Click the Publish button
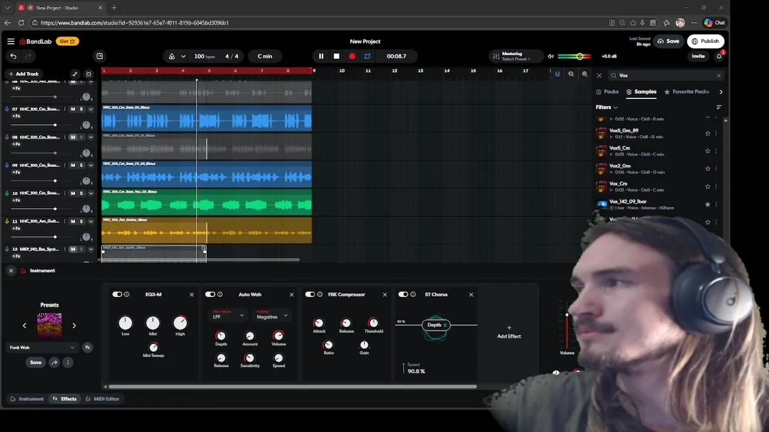Screen dimensions: 769x432 [705, 41]
